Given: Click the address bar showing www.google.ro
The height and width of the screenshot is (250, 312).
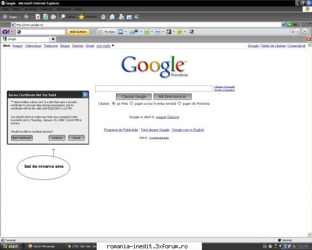Looking at the screenshot, I should 146,25.
